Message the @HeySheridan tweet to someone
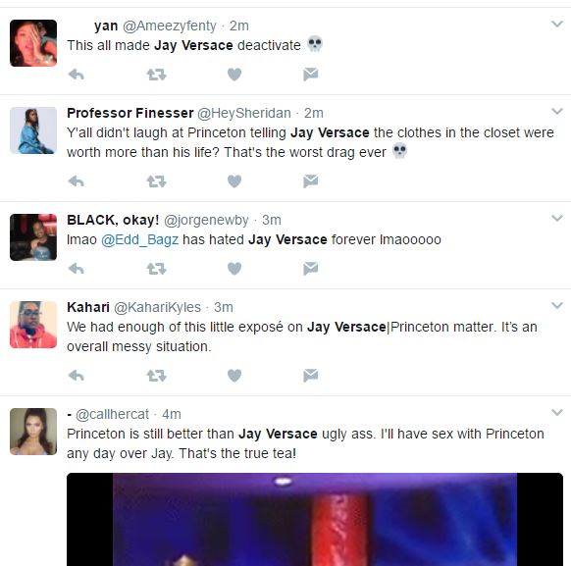 [311, 180]
